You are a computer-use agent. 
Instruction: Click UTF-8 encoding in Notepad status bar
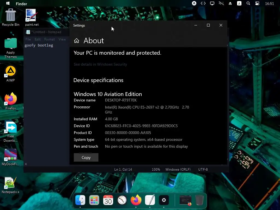[x=203, y=170]
